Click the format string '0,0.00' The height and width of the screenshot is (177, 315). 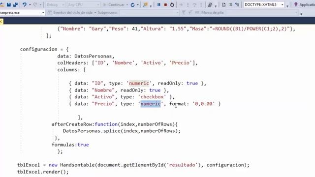(203, 104)
